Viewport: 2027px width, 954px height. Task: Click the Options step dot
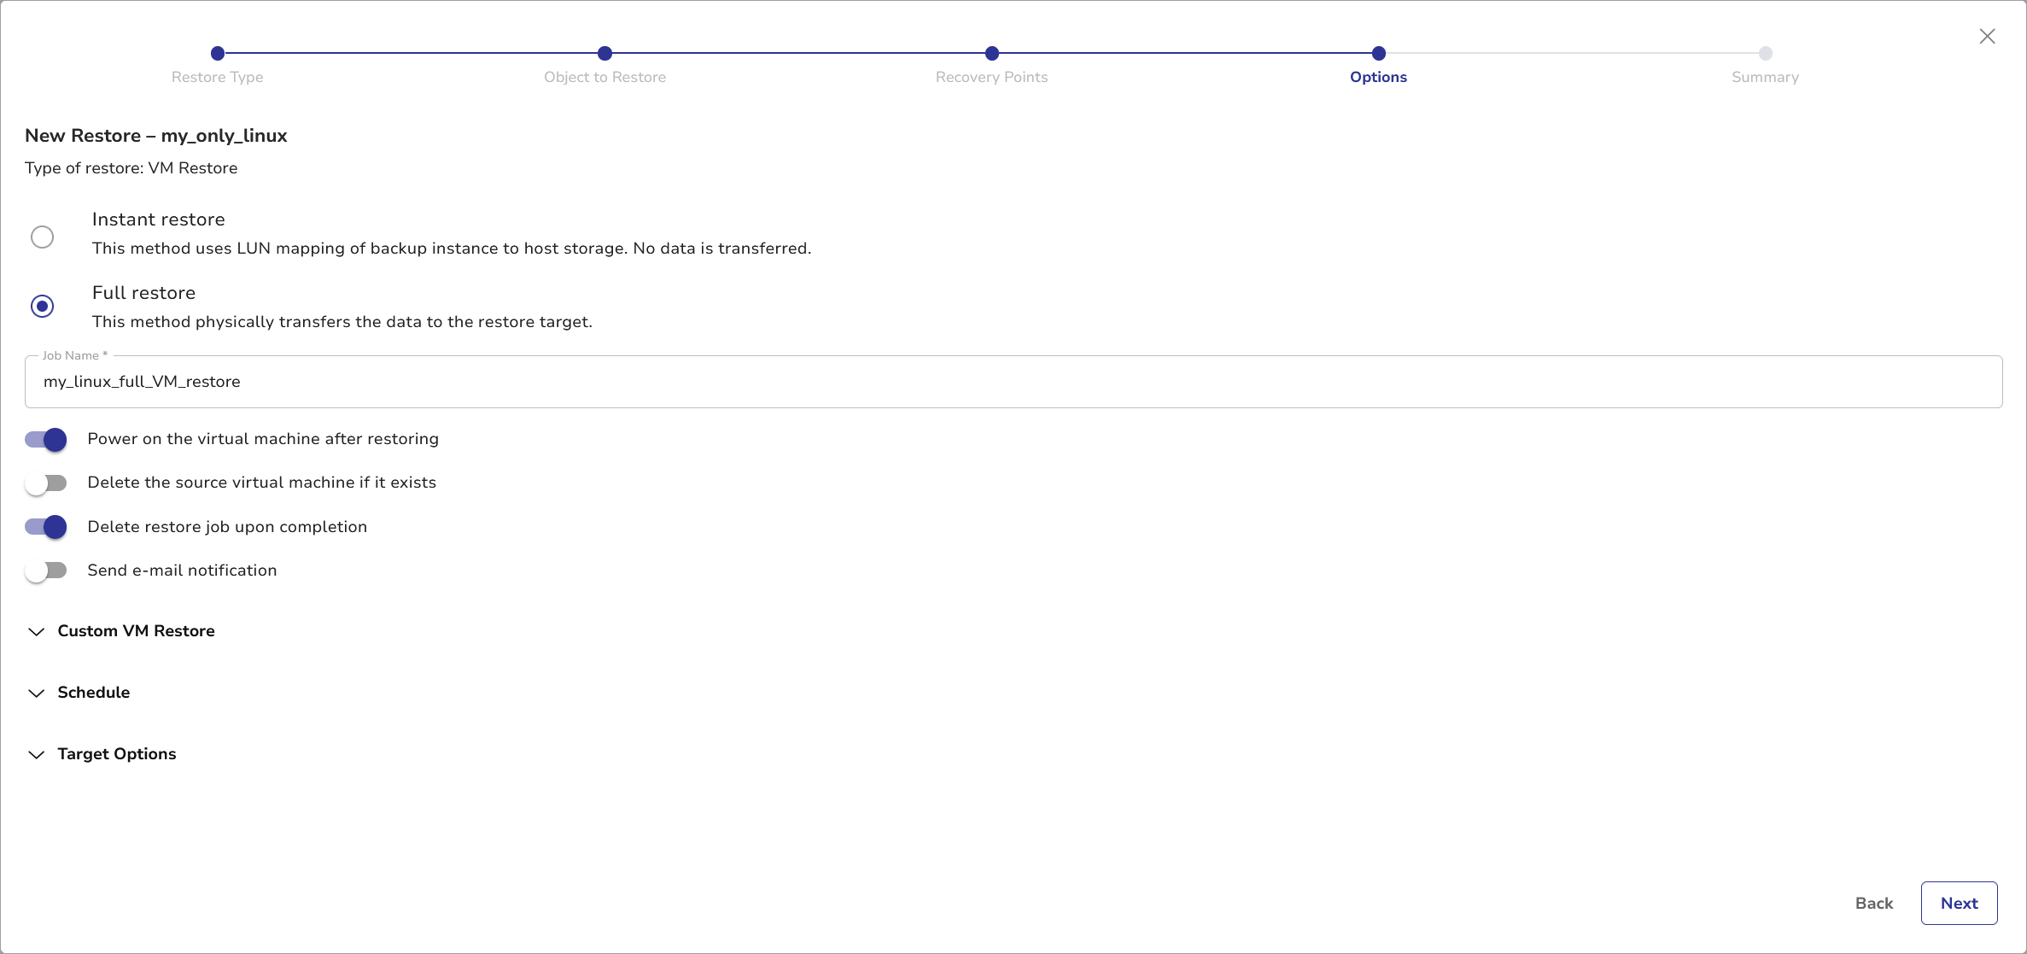coord(1378,53)
